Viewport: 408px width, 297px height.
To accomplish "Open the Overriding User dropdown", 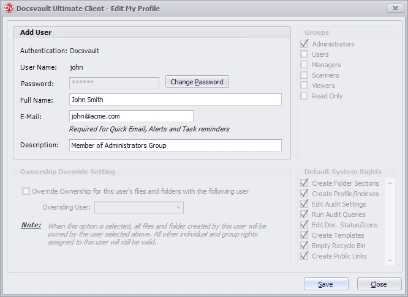I will pyautogui.click(x=139, y=208).
